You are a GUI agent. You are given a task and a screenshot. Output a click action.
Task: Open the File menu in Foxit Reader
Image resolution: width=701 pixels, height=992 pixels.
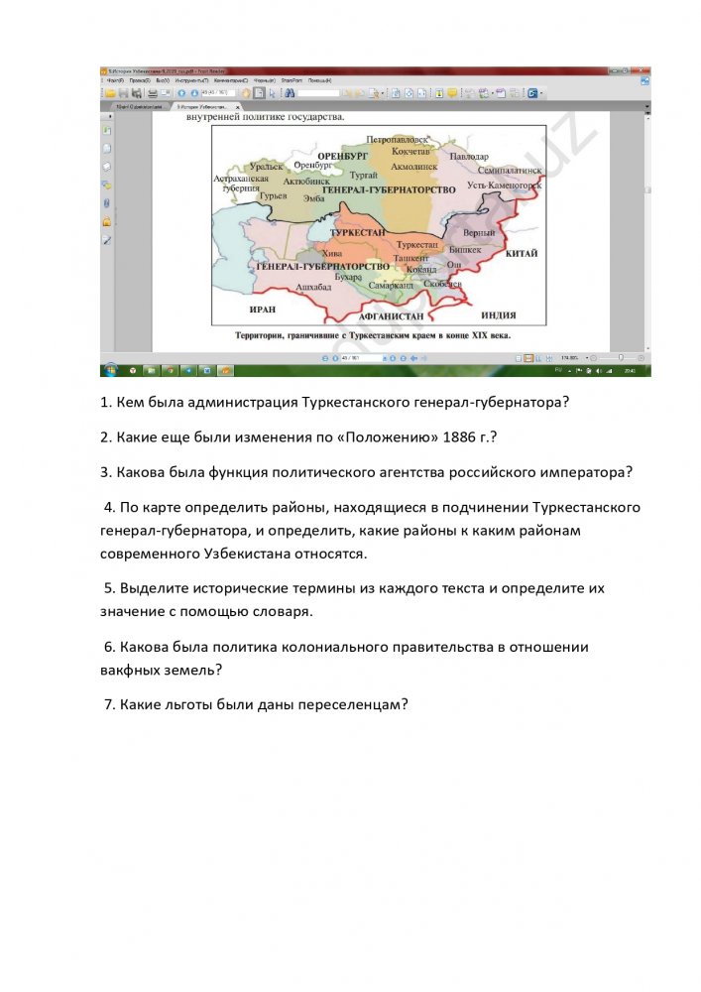coord(115,81)
